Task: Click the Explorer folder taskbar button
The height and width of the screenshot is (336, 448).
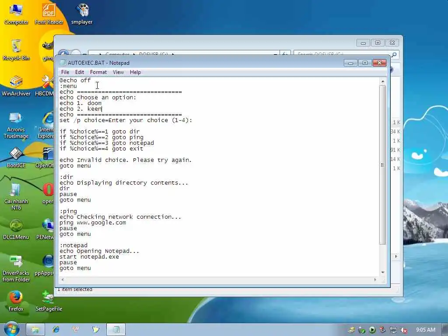Action: (x=35, y=330)
